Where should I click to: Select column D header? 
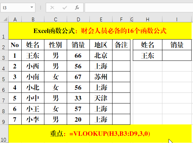[78, 19]
